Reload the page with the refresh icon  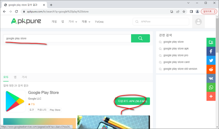click(x=17, y=12)
